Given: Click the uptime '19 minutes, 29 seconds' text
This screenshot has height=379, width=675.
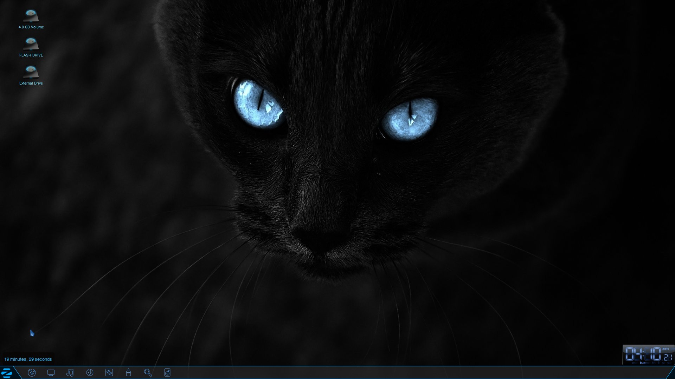Looking at the screenshot, I should coord(28,359).
